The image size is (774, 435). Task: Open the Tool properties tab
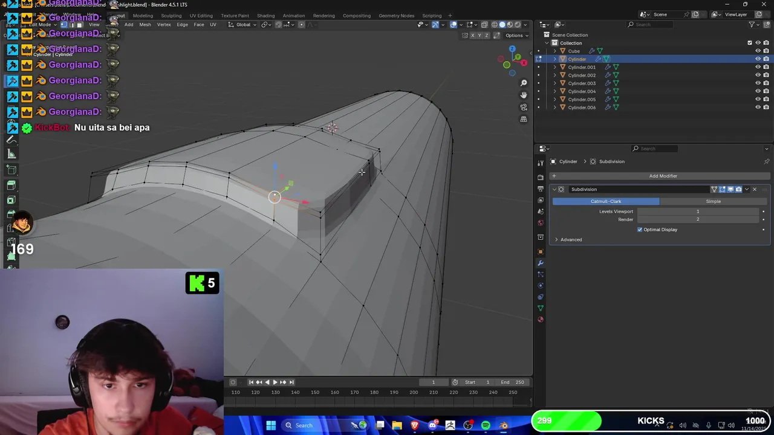pos(541,163)
